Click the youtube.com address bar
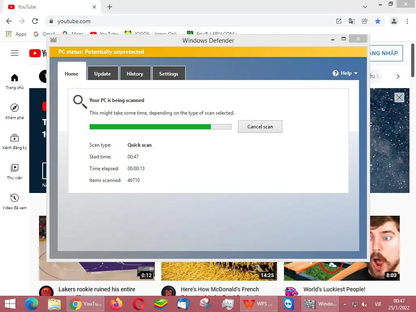Screen dimensions: 416x312 pos(188,21)
